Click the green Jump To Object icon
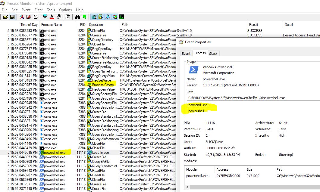This screenshot has width=320, height=192. tap(84, 17)
